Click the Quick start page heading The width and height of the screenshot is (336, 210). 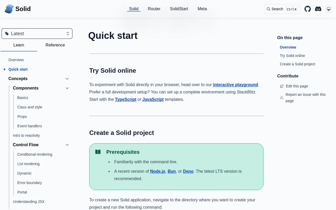tap(113, 36)
